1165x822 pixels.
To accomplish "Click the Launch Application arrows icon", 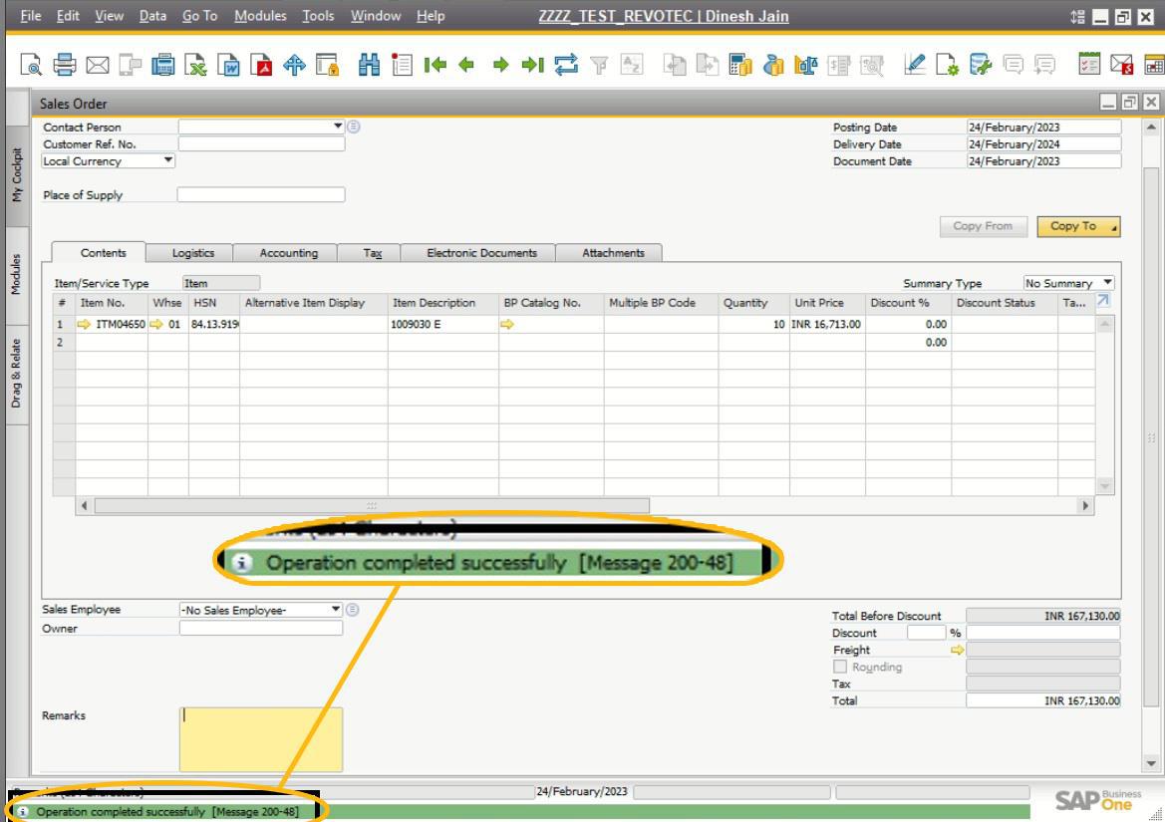I will [294, 65].
